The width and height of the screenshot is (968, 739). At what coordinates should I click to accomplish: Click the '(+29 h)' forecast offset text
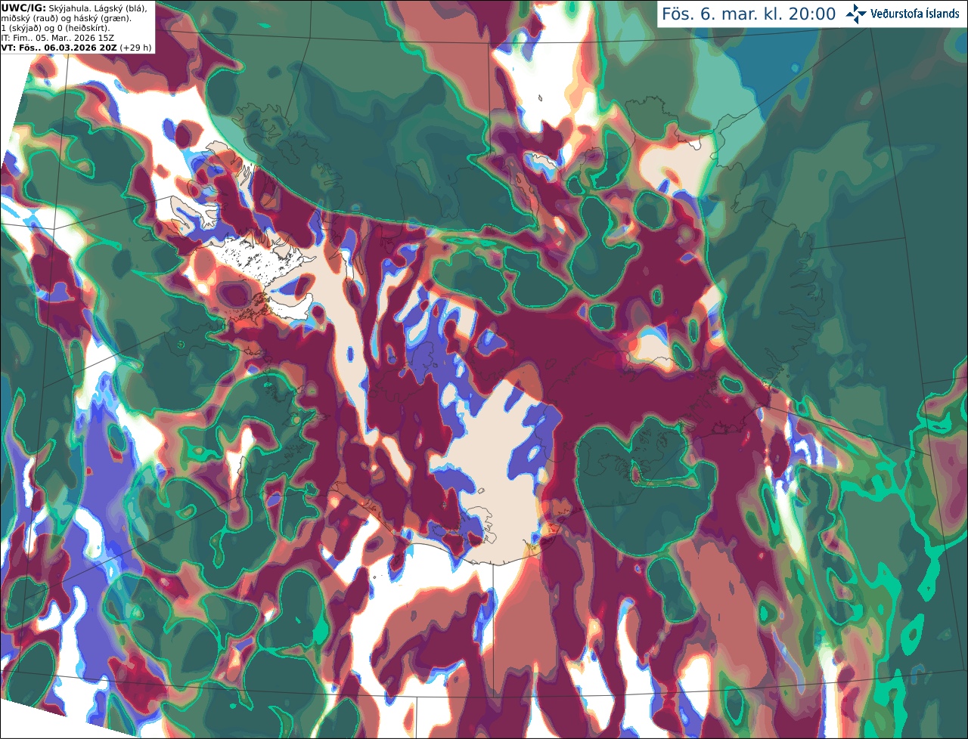tap(135, 48)
